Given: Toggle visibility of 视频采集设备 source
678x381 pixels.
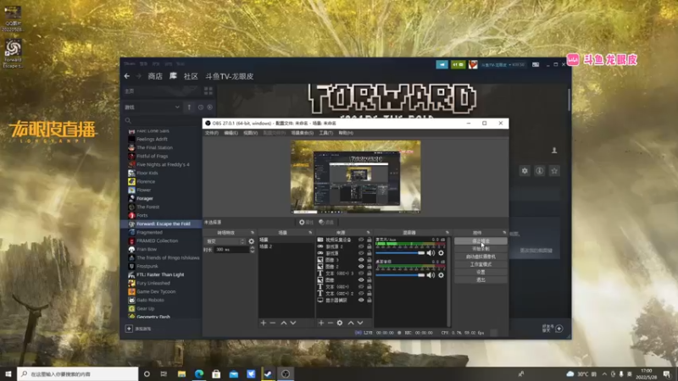Looking at the screenshot, I should pyautogui.click(x=361, y=240).
